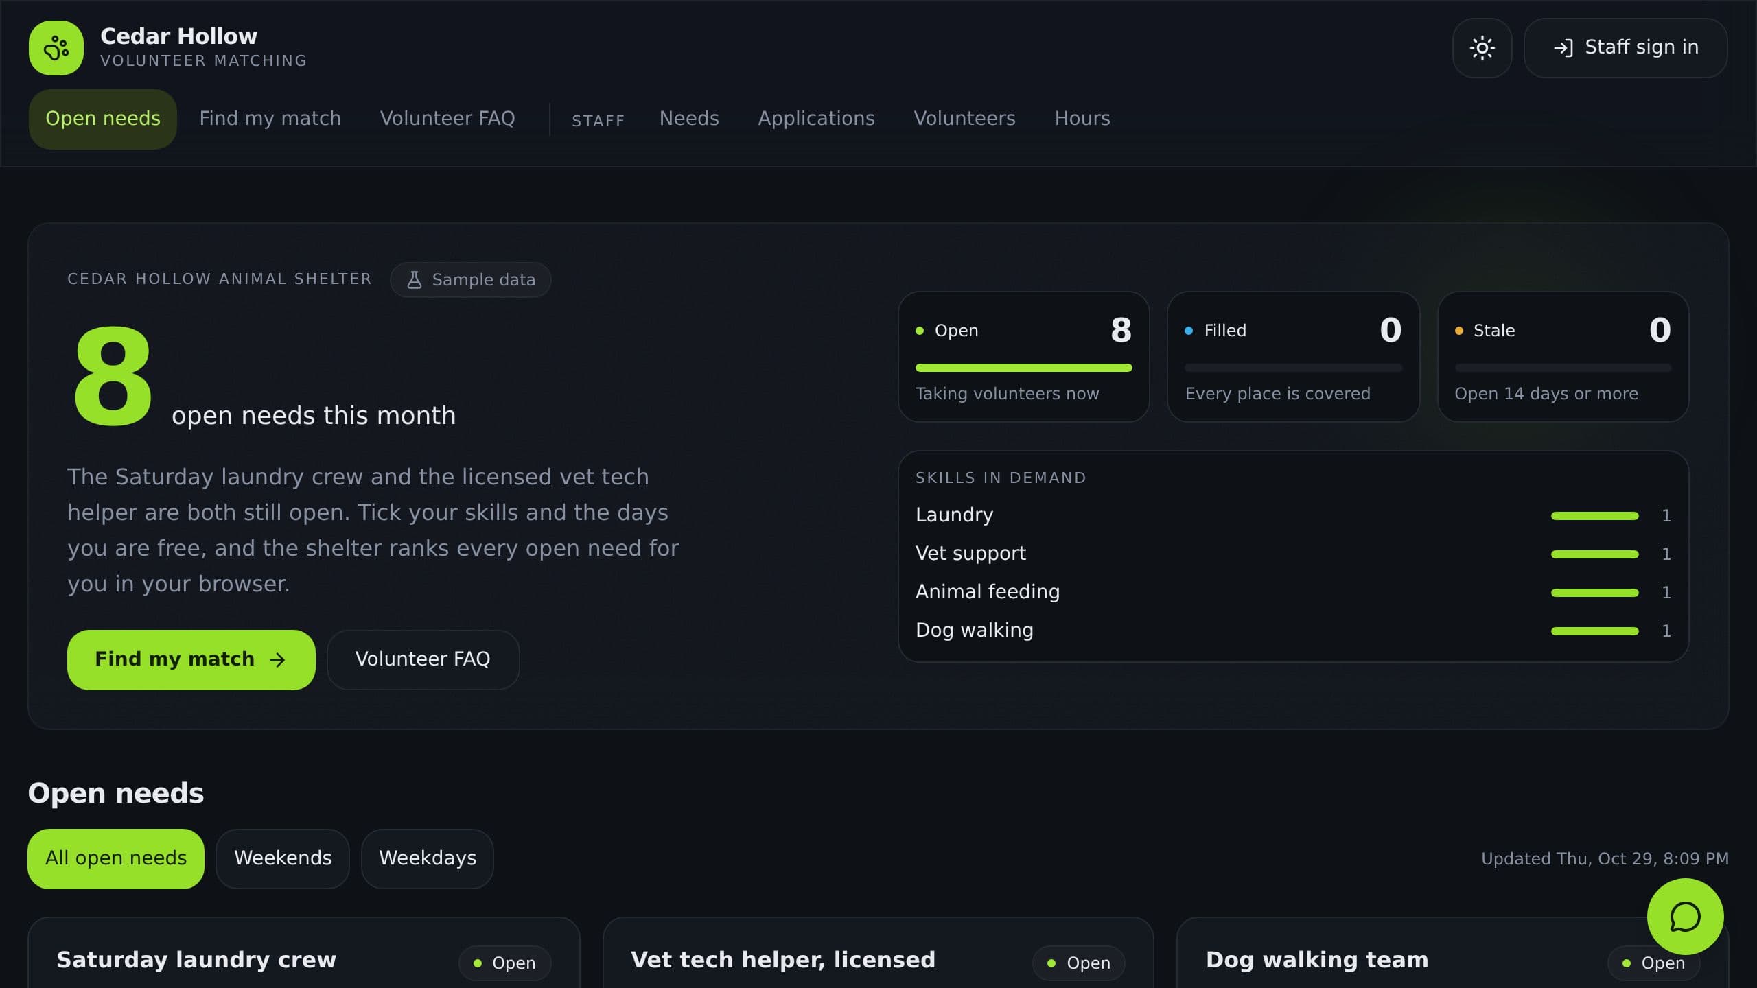Open the Vet tech helper, licensed card
Viewport: 1757px width, 988px height.
(878, 953)
